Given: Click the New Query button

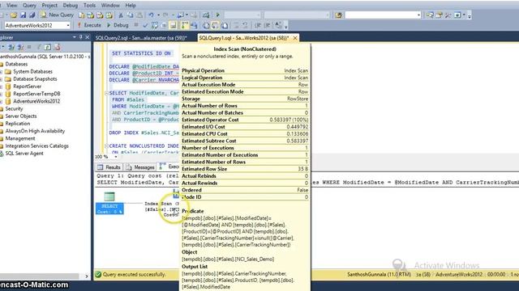Looking at the screenshot, I should [x=57, y=15].
